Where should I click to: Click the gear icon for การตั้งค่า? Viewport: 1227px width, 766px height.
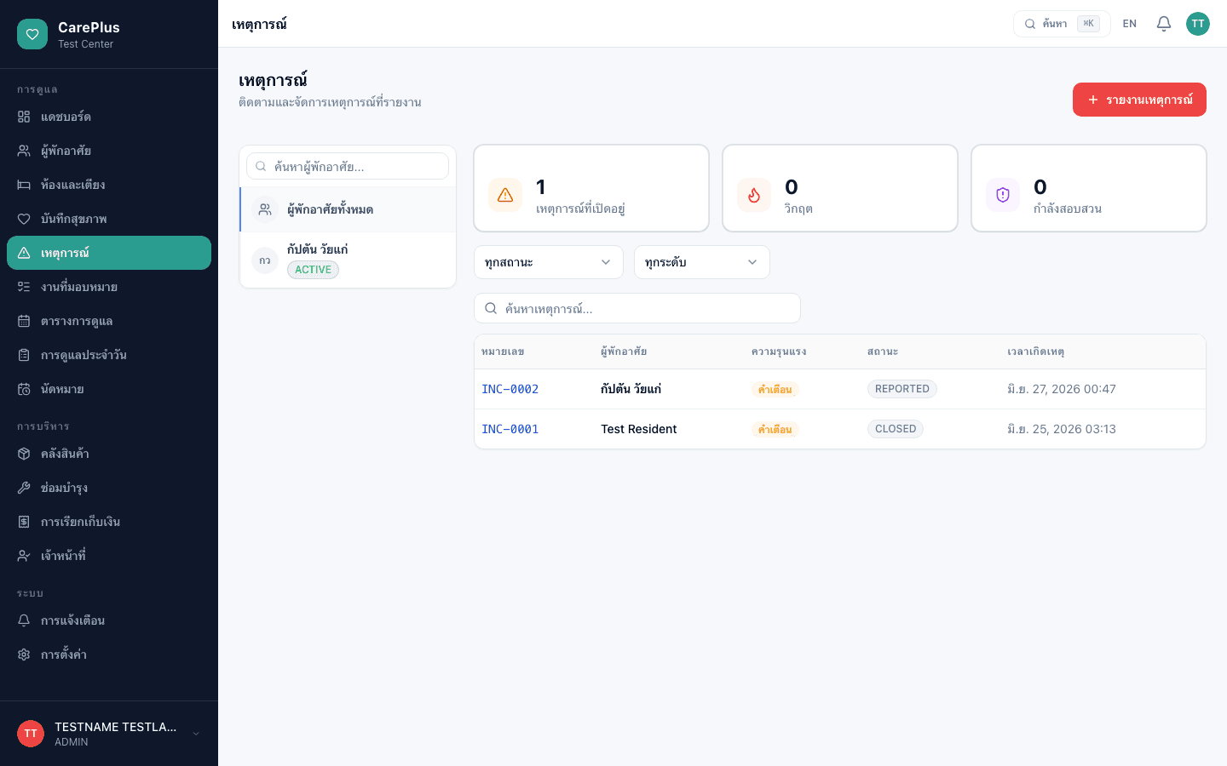(x=24, y=655)
